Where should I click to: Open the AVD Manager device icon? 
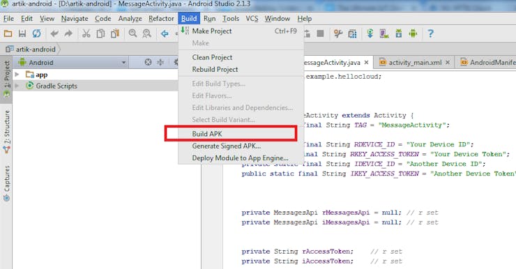pos(384,33)
